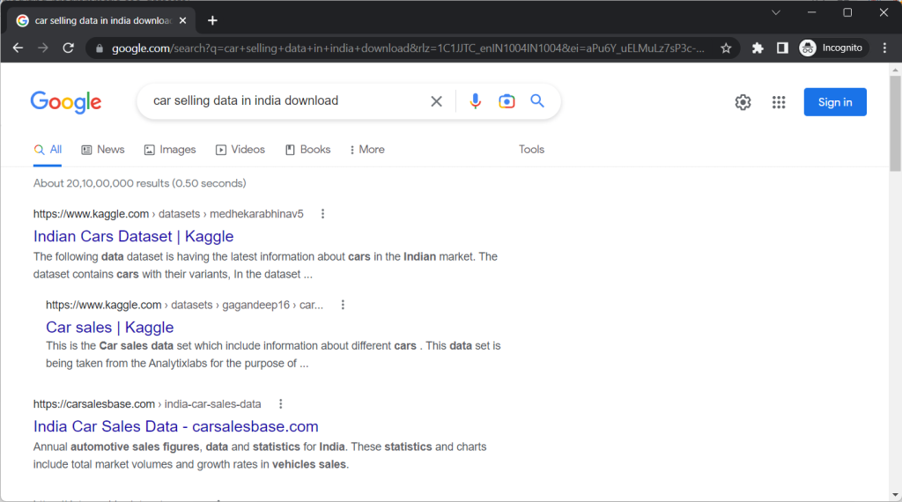Open result options beside gagandeep16 URL
This screenshot has width=902, height=502.
click(x=343, y=305)
